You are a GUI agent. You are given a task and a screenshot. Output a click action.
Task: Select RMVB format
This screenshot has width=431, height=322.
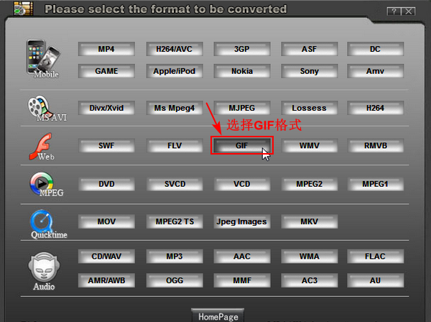click(x=375, y=145)
